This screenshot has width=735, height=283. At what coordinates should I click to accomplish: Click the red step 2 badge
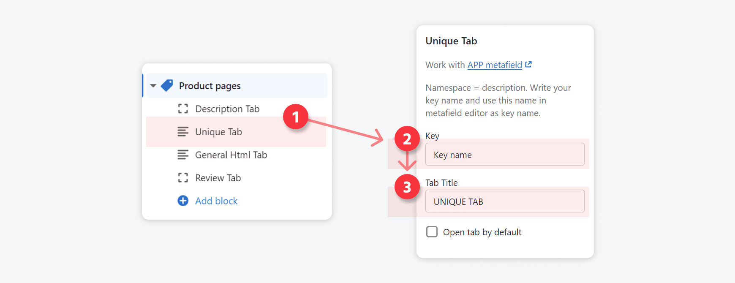tap(407, 139)
